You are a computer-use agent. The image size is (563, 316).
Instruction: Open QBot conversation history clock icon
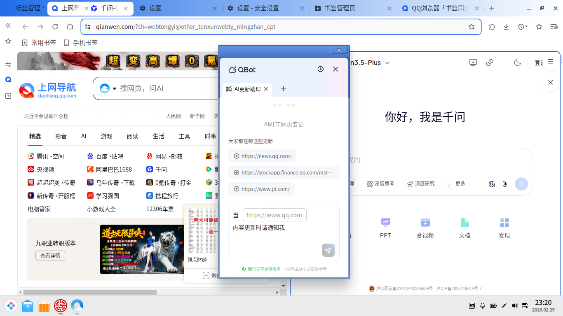coord(321,69)
